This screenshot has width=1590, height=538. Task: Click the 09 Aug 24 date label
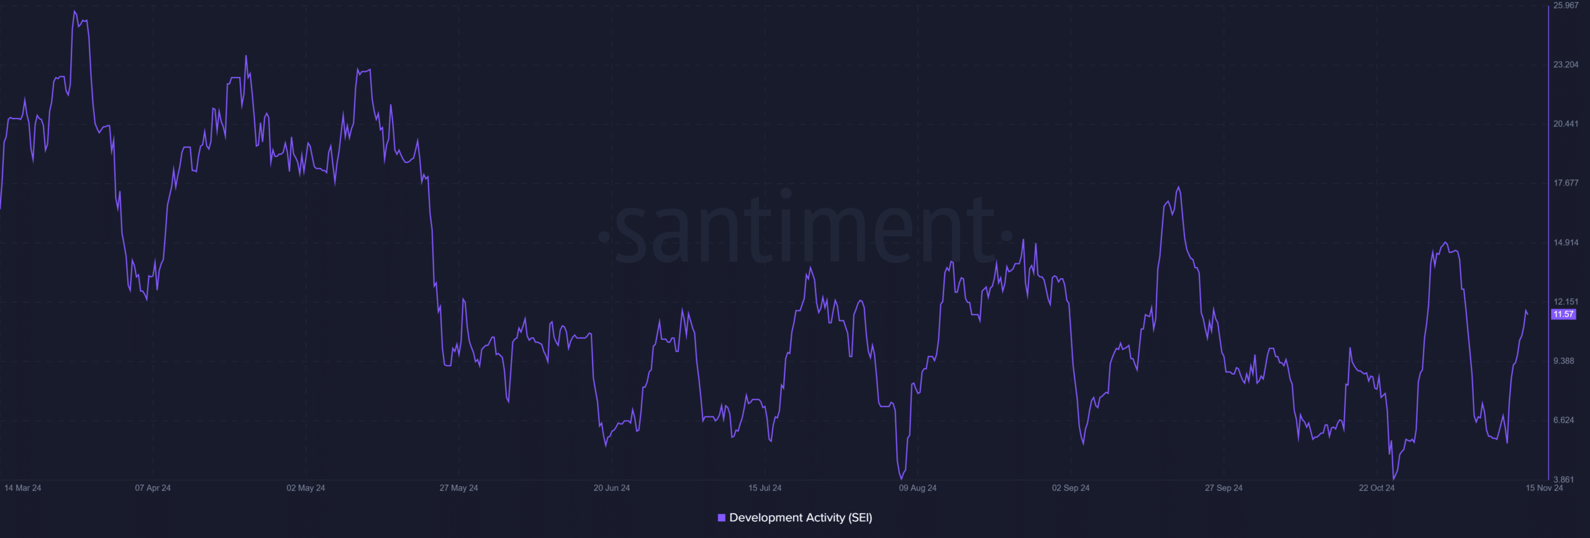click(x=917, y=488)
